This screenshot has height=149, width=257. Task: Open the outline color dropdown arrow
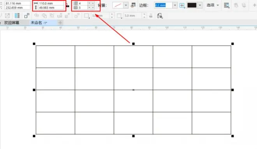(x=200, y=5)
